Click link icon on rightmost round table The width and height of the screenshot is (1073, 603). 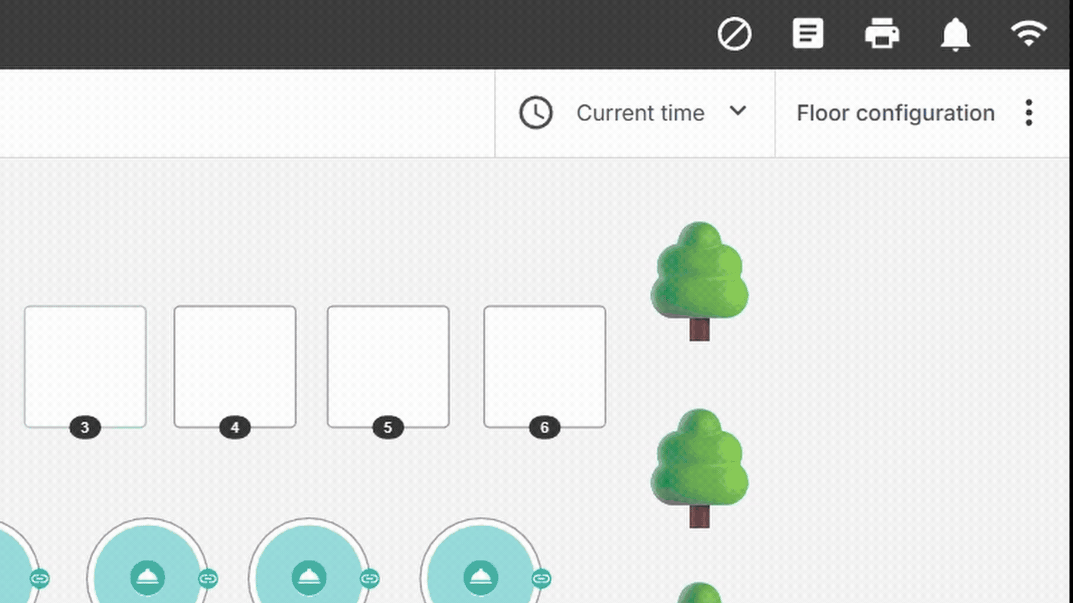[x=541, y=578]
